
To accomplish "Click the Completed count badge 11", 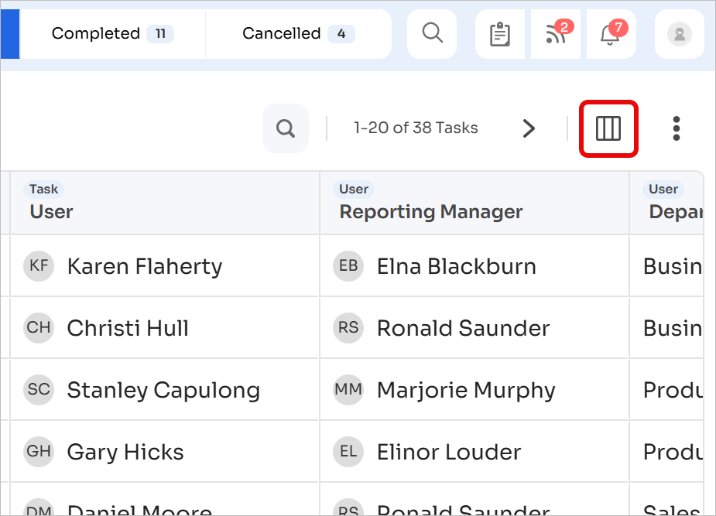I will point(160,34).
